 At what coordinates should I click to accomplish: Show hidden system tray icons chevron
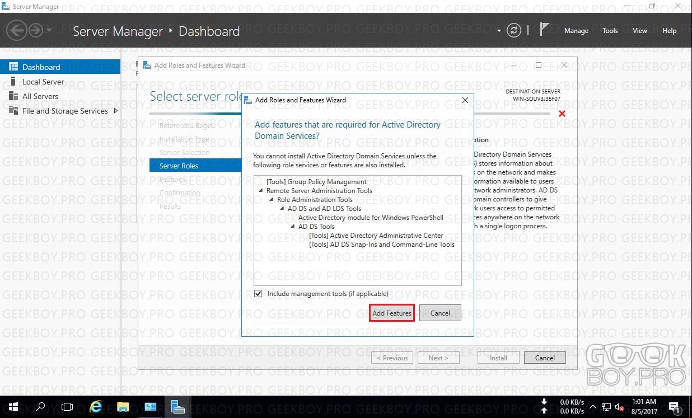point(593,407)
